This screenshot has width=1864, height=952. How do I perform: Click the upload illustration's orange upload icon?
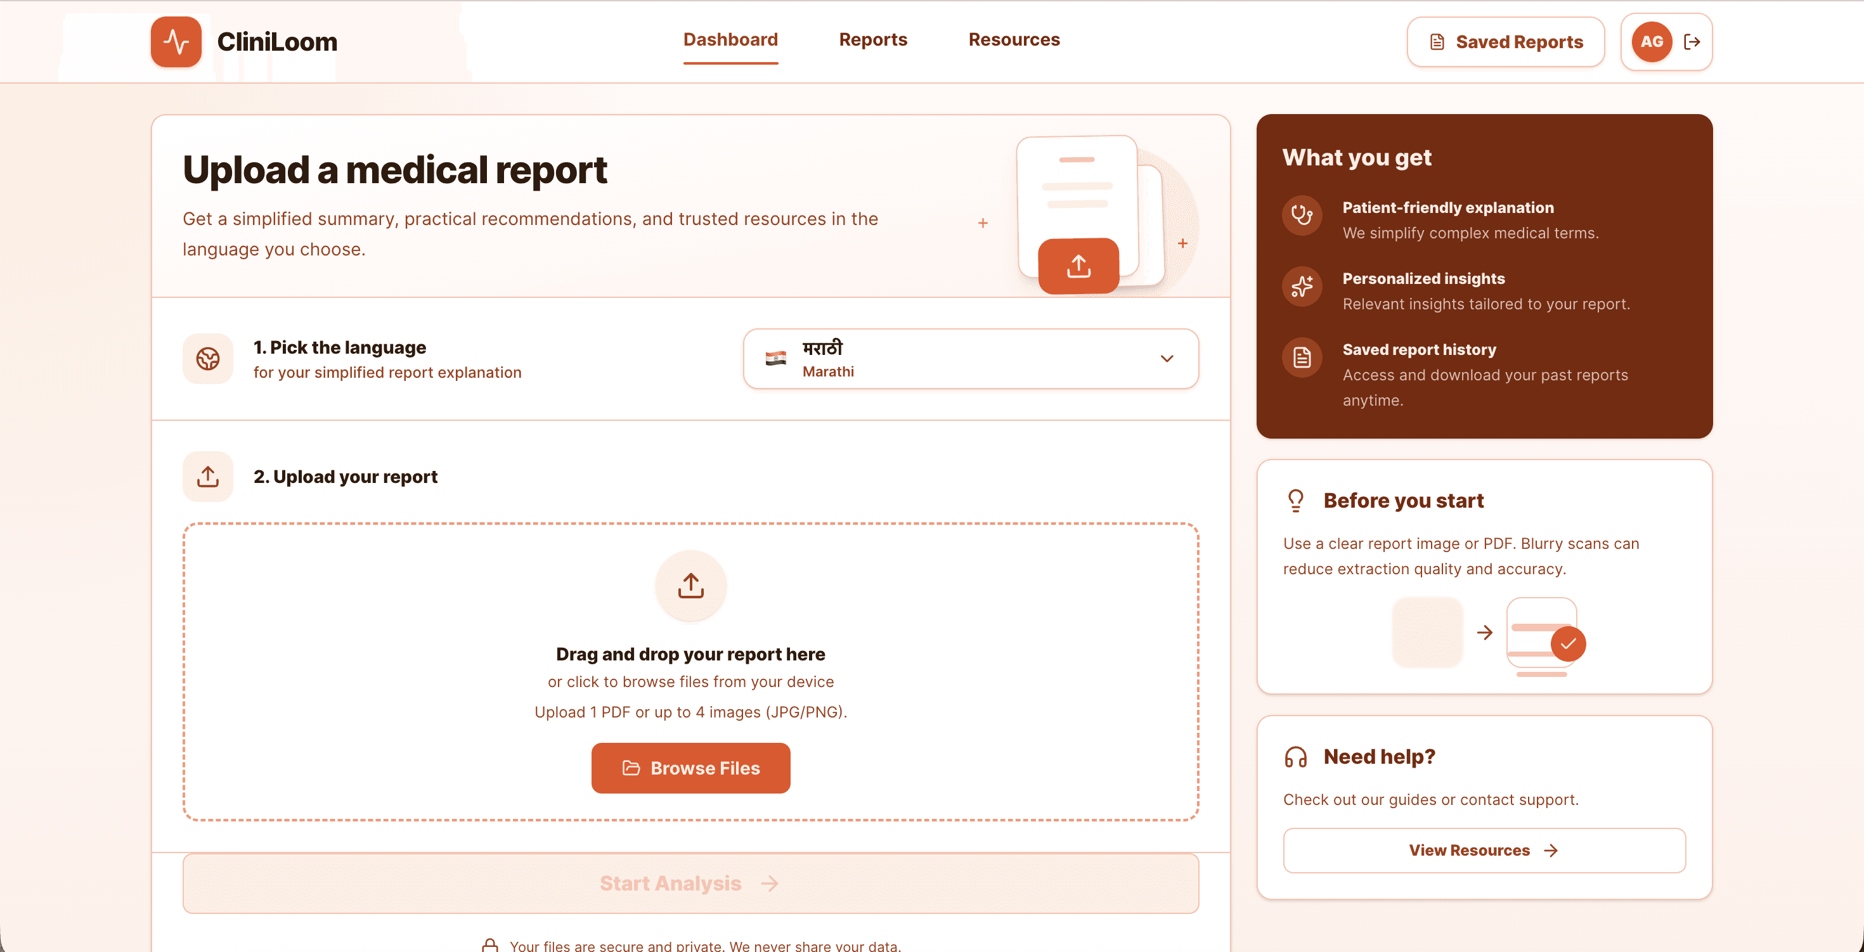pyautogui.click(x=1078, y=266)
